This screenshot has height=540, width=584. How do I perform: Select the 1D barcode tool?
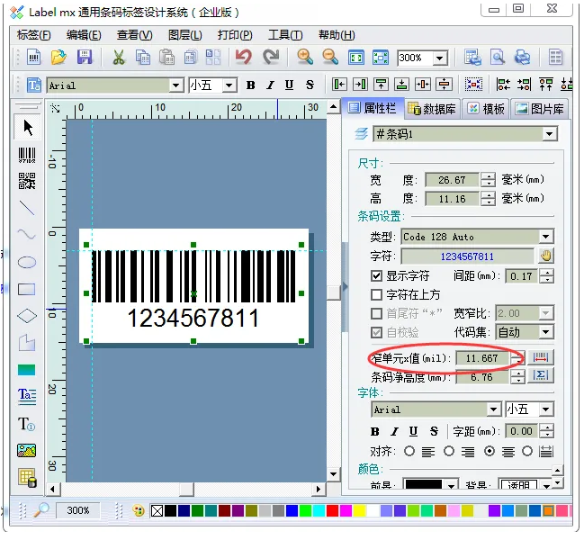(x=27, y=155)
